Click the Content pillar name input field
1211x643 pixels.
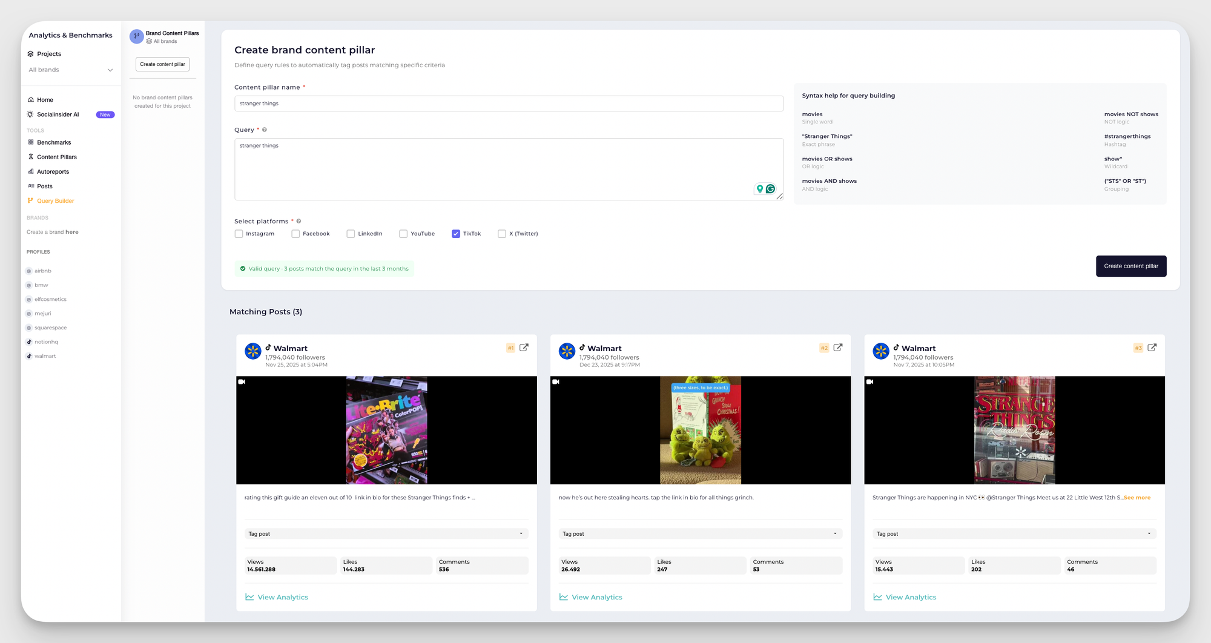point(509,103)
